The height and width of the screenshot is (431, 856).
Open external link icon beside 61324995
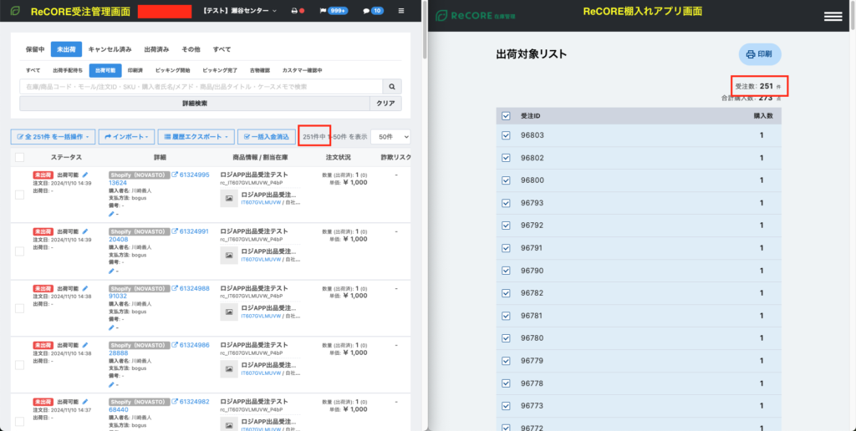coord(175,175)
